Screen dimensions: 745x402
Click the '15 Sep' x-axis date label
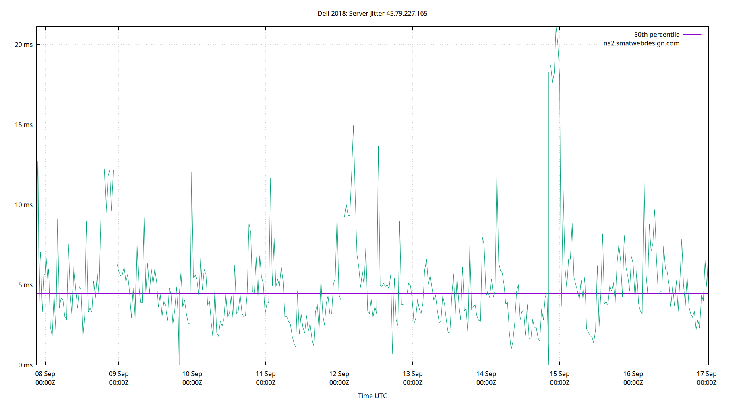tap(560, 374)
